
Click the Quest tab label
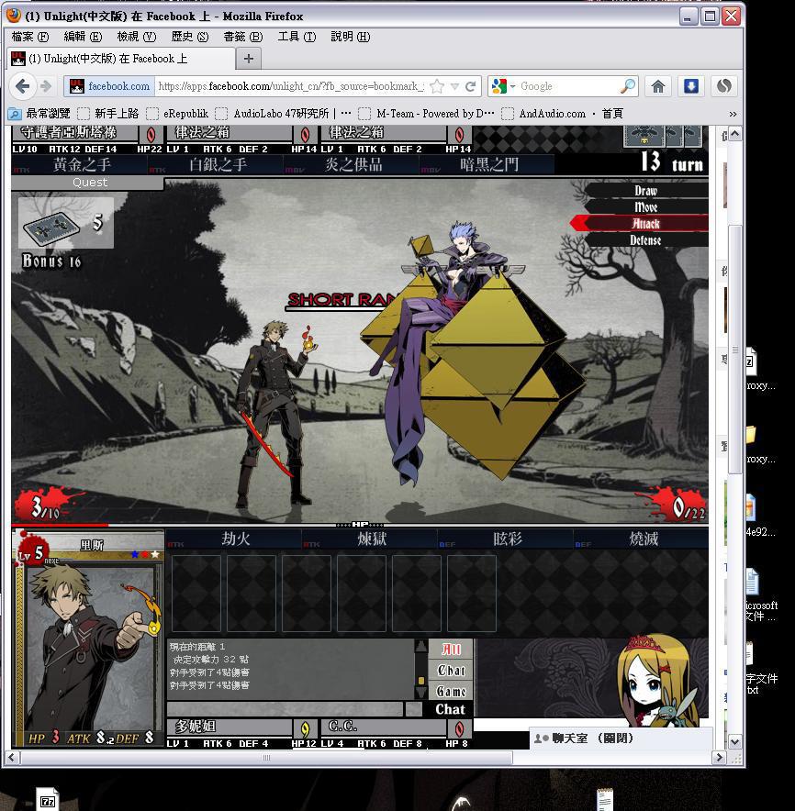tap(90, 182)
